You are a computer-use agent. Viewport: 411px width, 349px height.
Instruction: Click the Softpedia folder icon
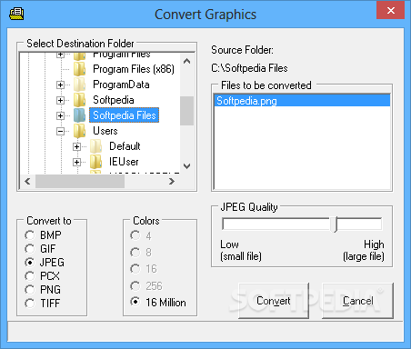pyautogui.click(x=80, y=100)
